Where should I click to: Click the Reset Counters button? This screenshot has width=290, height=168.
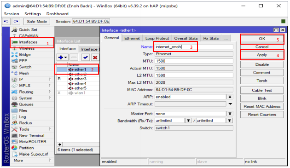[x=262, y=115]
